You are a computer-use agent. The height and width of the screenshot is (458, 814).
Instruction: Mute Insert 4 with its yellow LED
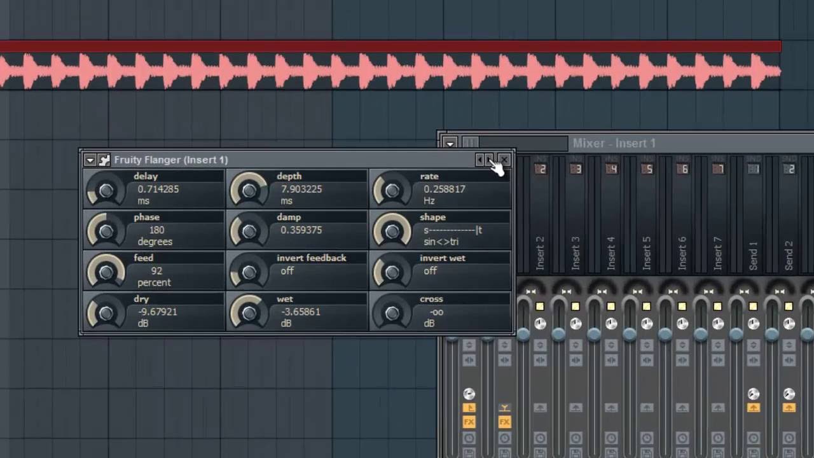[x=611, y=307]
